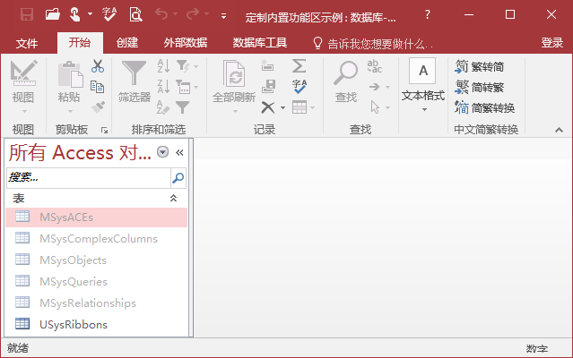Select the MSysQueries table
Viewport: 573px width, 358px height.
[x=97, y=282]
